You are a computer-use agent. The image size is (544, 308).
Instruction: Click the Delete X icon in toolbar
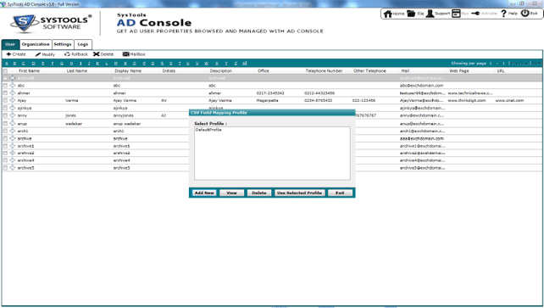click(97, 54)
